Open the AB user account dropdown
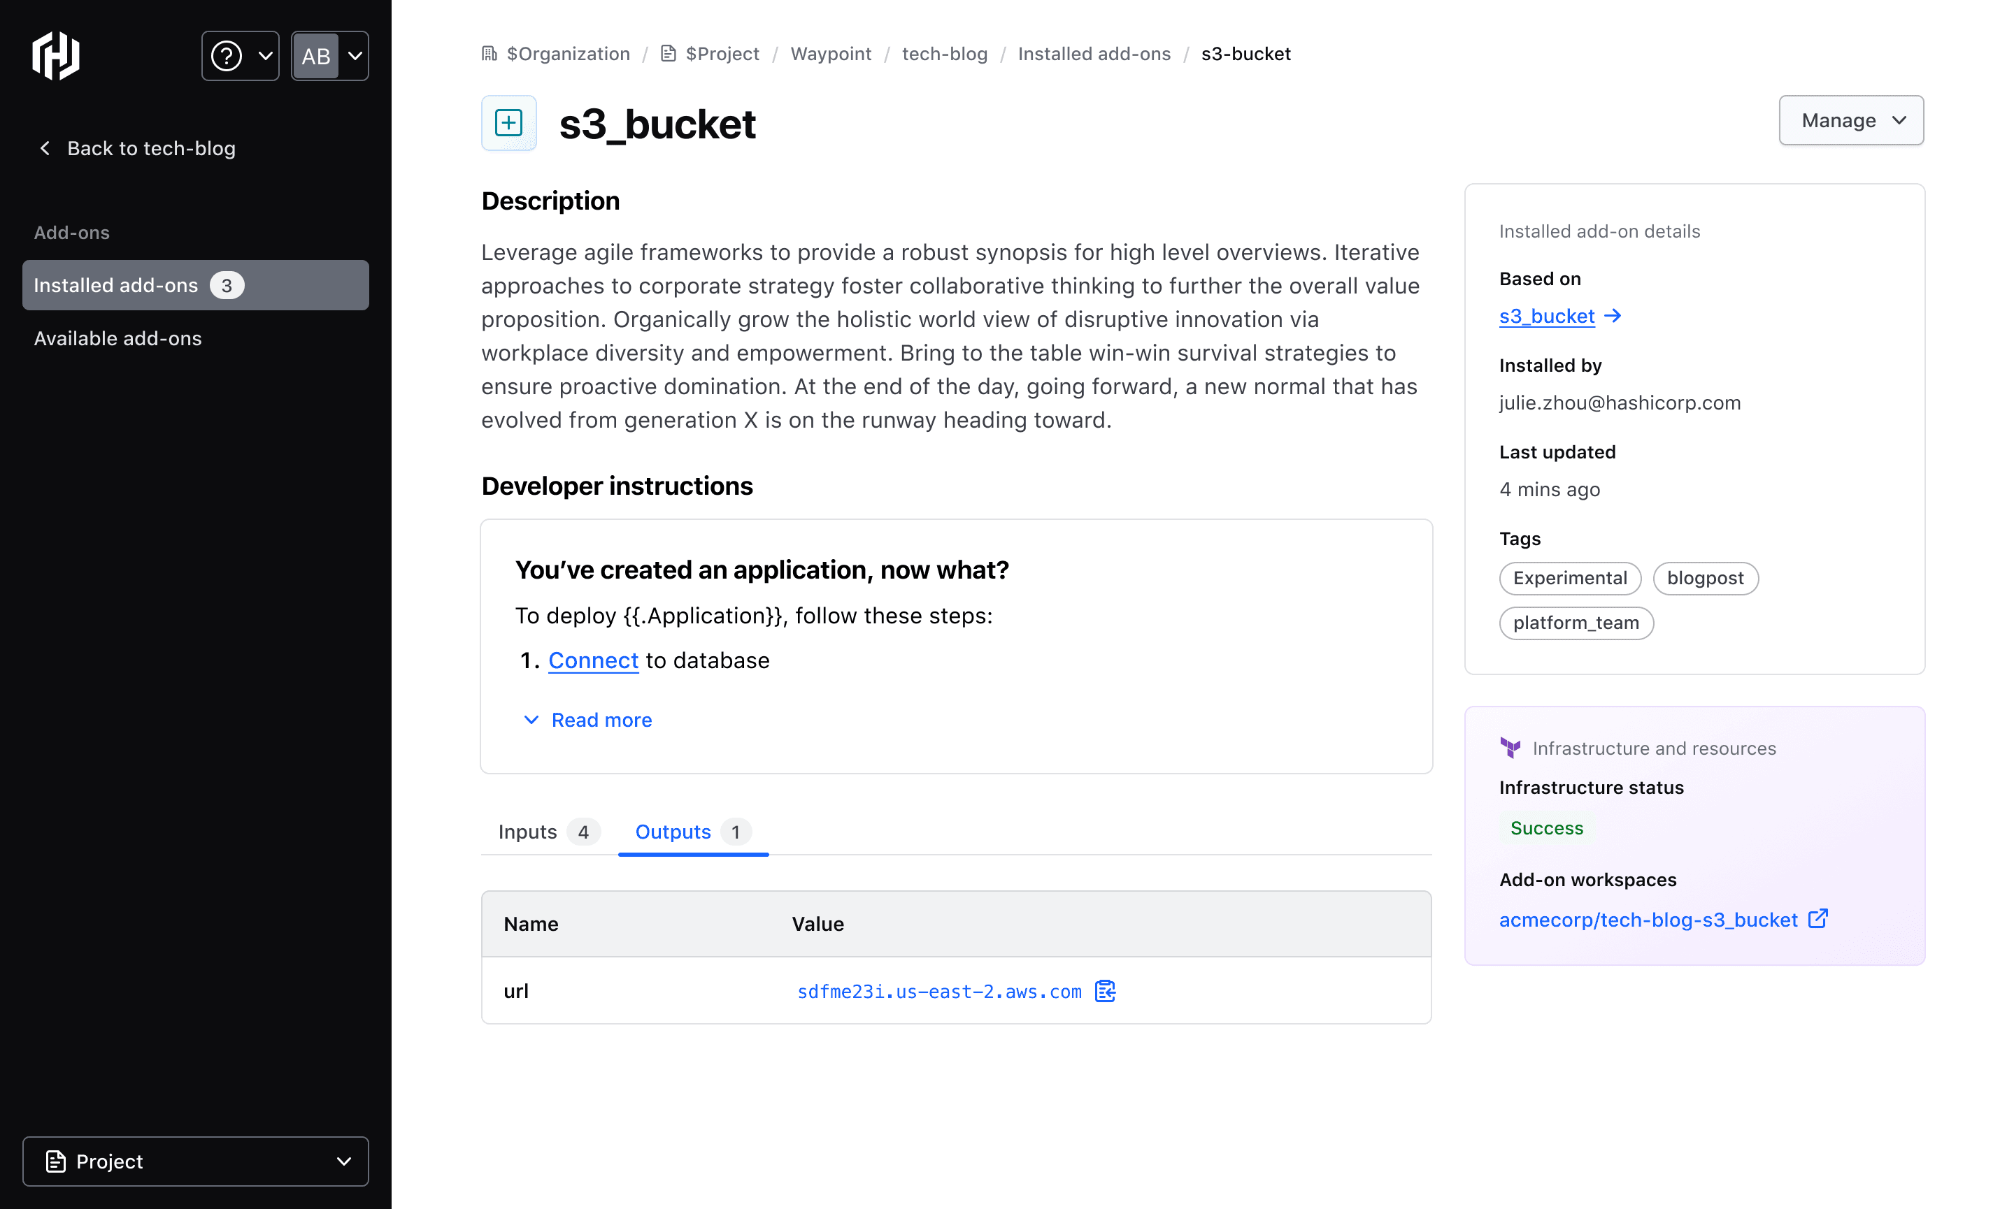 click(329, 56)
